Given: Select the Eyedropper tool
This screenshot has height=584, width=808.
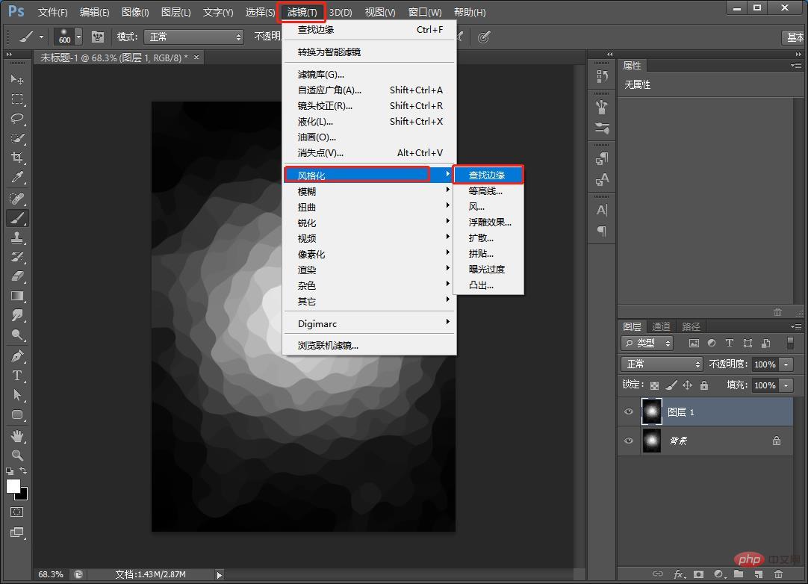Looking at the screenshot, I should click(17, 177).
